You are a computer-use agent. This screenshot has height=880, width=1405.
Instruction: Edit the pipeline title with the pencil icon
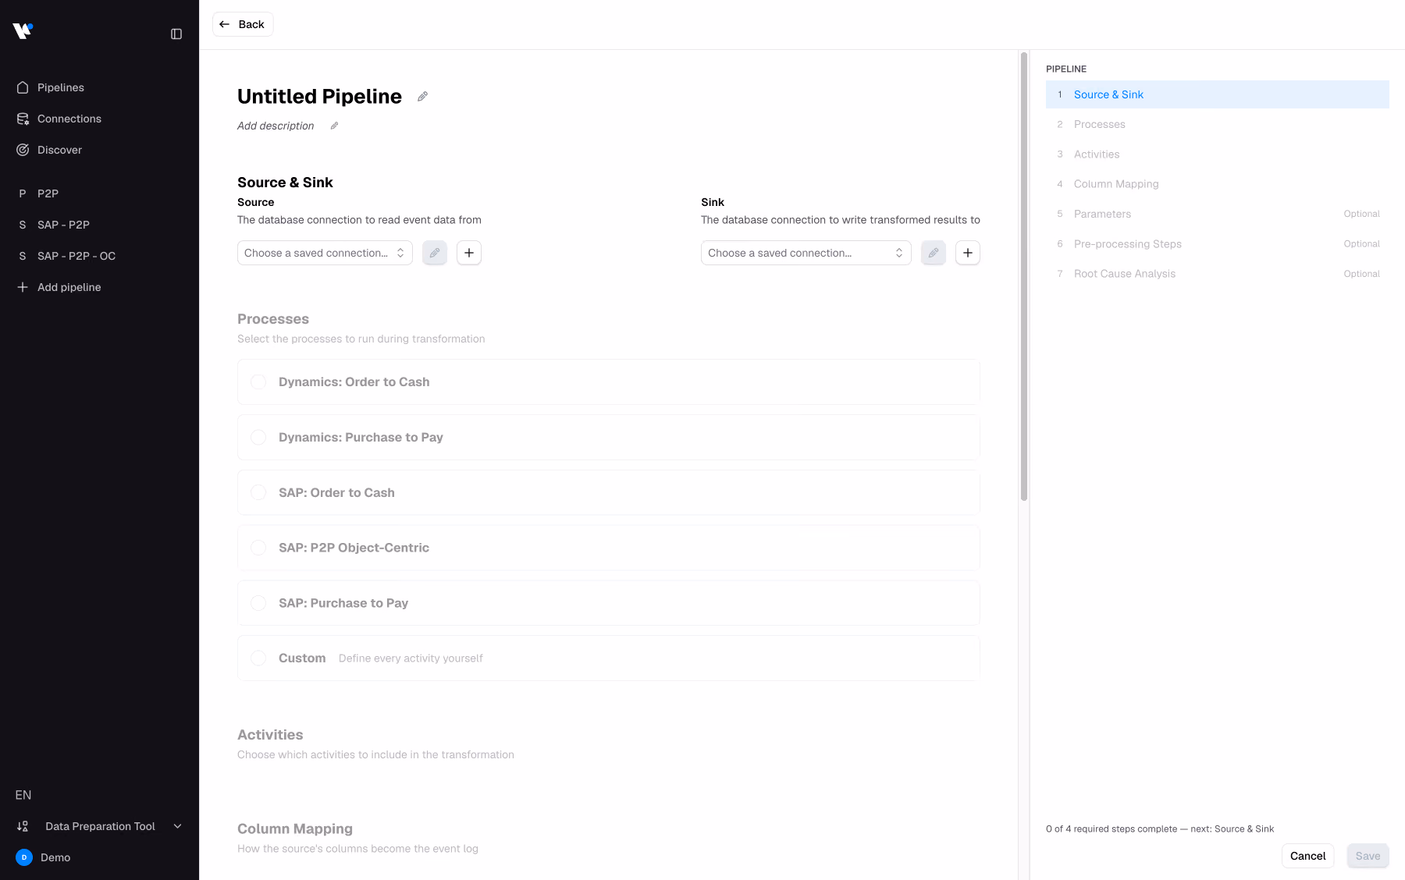pos(422,96)
